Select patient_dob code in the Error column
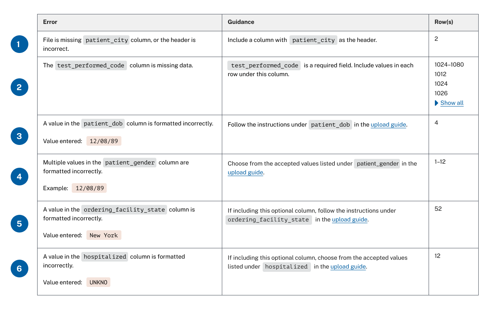Screen dimensions: 493x309 [103, 124]
